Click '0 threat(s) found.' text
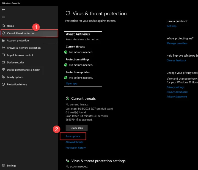Image resolution: width=198 pixels, height=170 pixels. 76,112
